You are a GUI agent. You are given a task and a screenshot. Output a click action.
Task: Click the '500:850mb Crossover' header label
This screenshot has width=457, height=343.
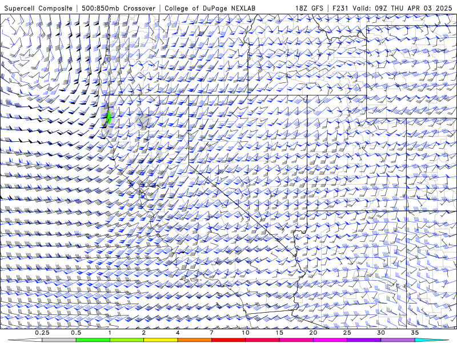click(119, 9)
